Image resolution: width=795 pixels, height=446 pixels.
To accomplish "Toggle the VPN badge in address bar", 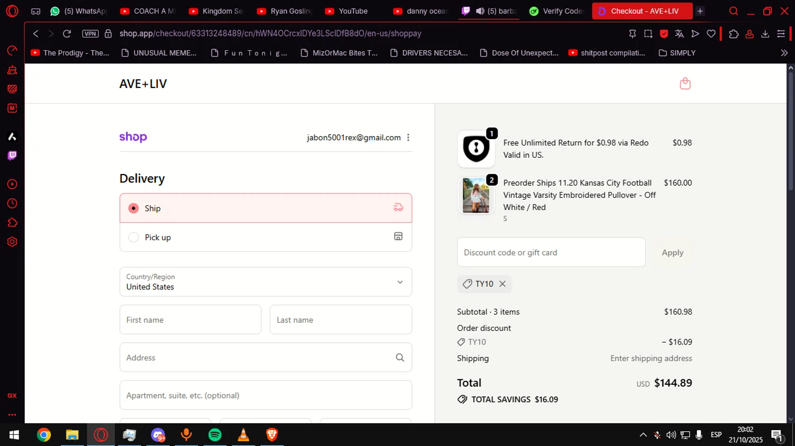I will pos(90,33).
